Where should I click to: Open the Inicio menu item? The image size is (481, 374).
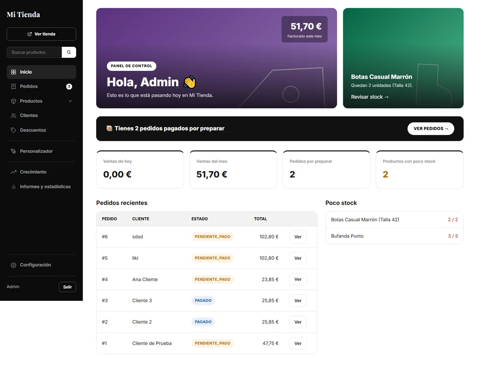coord(42,72)
